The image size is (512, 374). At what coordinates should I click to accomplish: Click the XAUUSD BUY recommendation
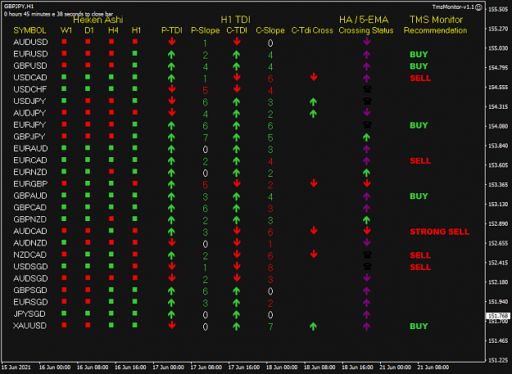419,326
